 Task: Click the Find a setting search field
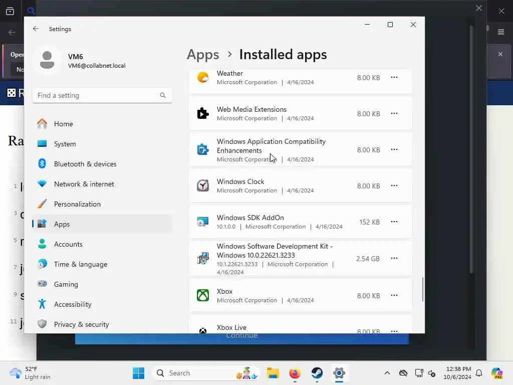pos(102,95)
